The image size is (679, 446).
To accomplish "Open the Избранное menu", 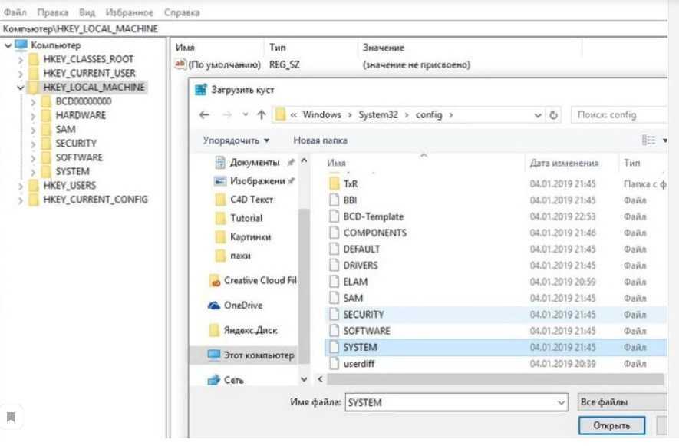I will point(130,12).
